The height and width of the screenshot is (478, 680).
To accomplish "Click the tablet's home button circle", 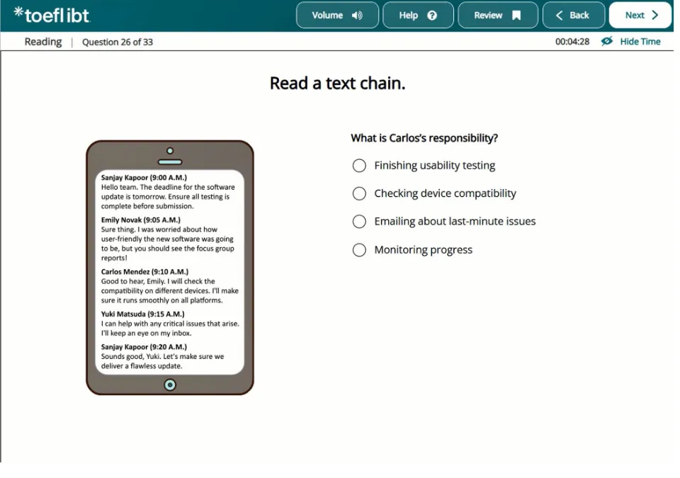I will 170,385.
